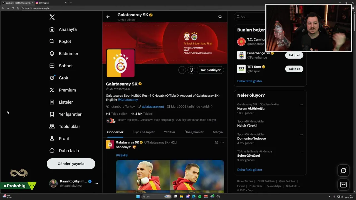Viewport: 356px width, 200px height.
Task: Open the Windows Start menu
Action: [x=138, y=197]
